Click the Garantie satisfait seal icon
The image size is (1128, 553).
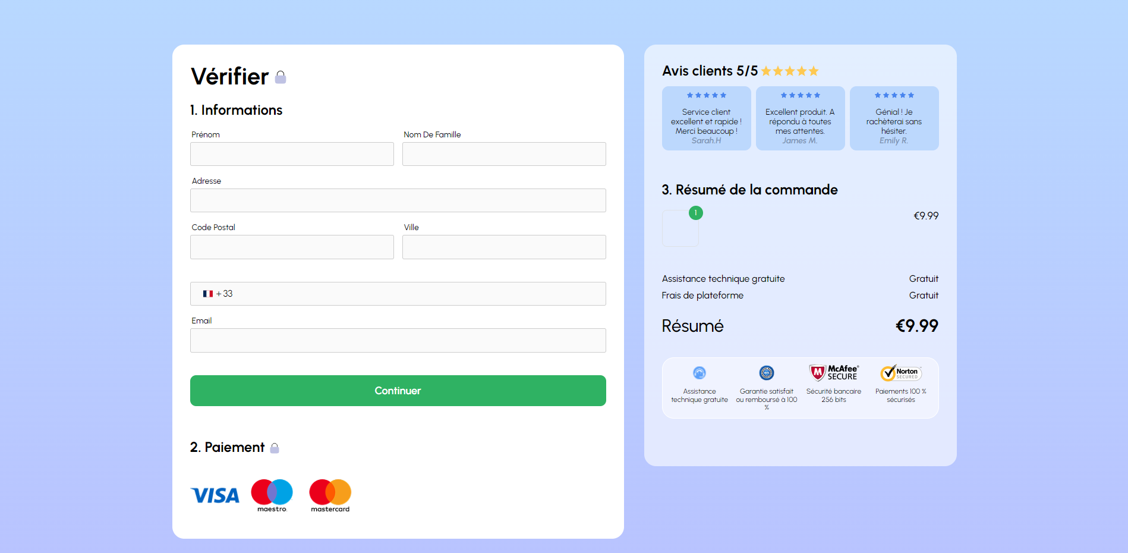(x=767, y=373)
